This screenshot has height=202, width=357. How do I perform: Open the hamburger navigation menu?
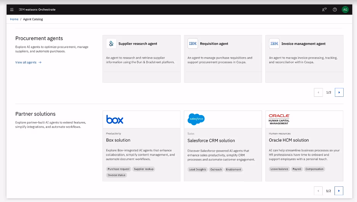(12, 10)
